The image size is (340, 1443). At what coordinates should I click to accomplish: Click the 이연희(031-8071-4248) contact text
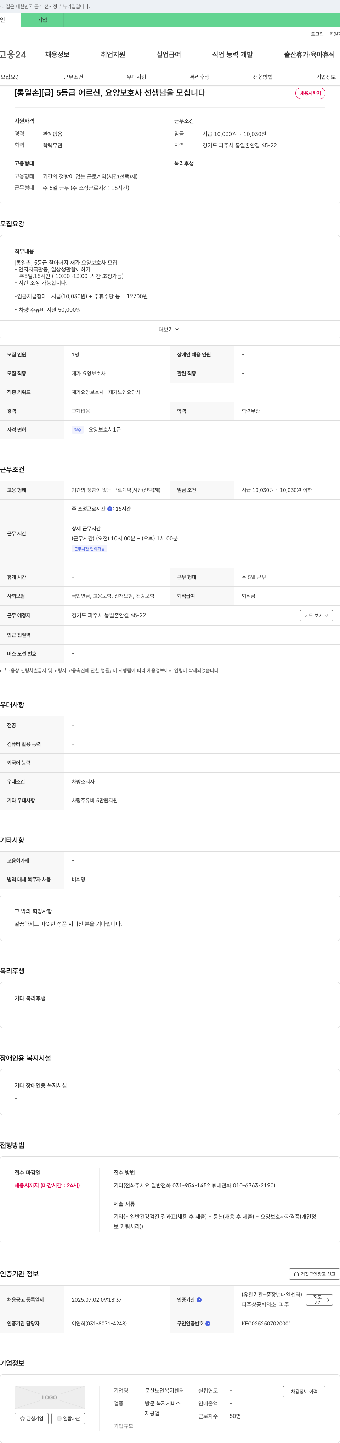click(x=99, y=1324)
